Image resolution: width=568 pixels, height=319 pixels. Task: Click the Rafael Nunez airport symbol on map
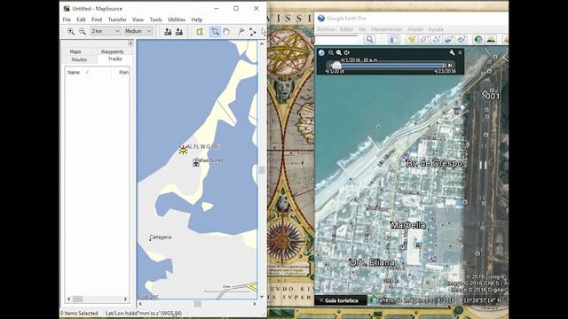point(196,163)
